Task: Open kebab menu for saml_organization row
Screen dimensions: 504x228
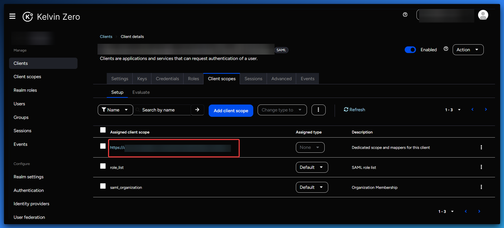Action: 481,187
